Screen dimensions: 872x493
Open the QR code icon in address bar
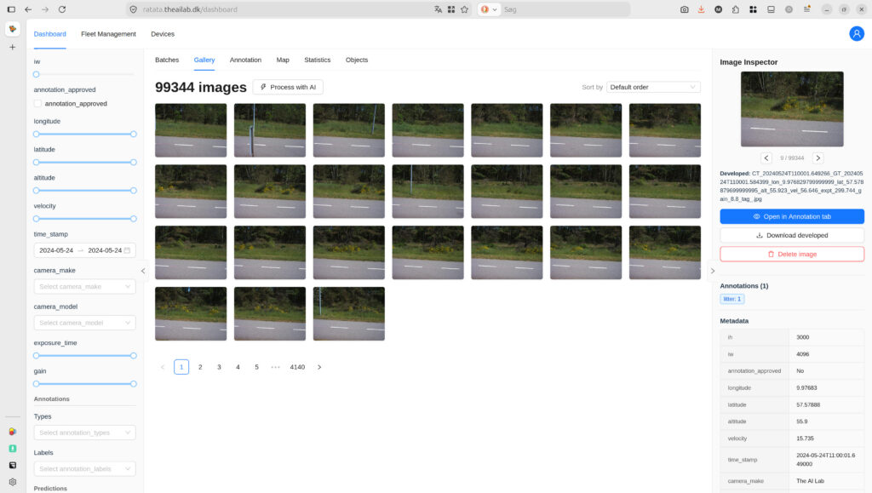coord(451,9)
